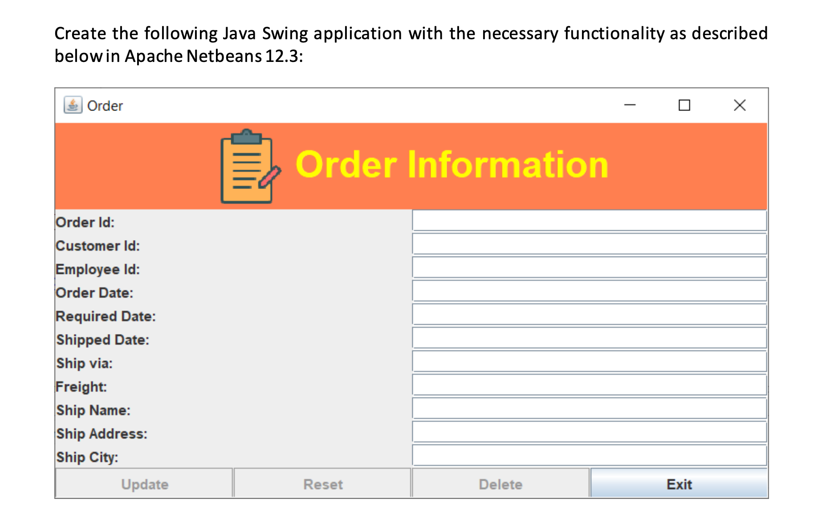Click inside the Required Date text field
Viewport: 822px width, 523px height.
pyautogui.click(x=588, y=314)
